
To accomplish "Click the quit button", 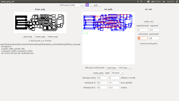I will [x=96, y=5].
